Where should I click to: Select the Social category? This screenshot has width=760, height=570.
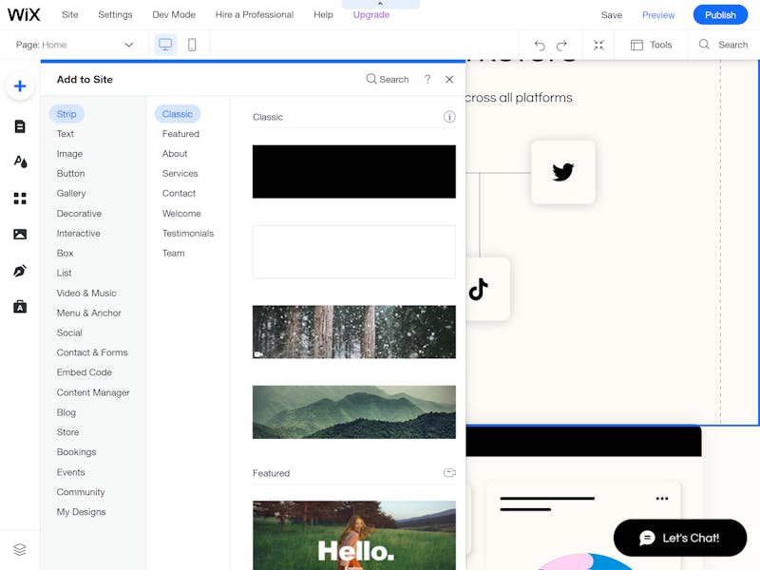click(69, 333)
